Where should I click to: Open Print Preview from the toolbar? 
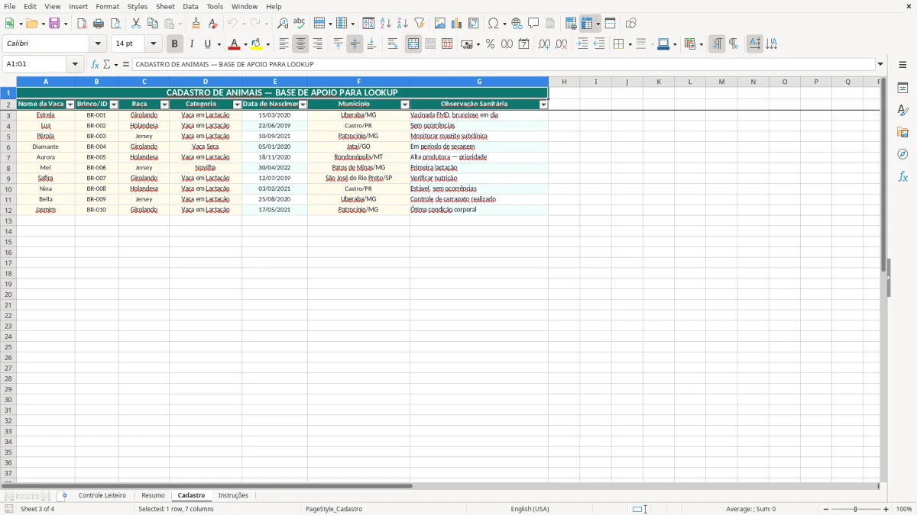pos(115,24)
